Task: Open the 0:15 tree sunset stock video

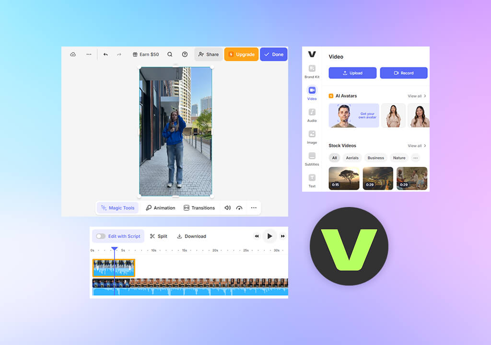Action: pos(344,178)
